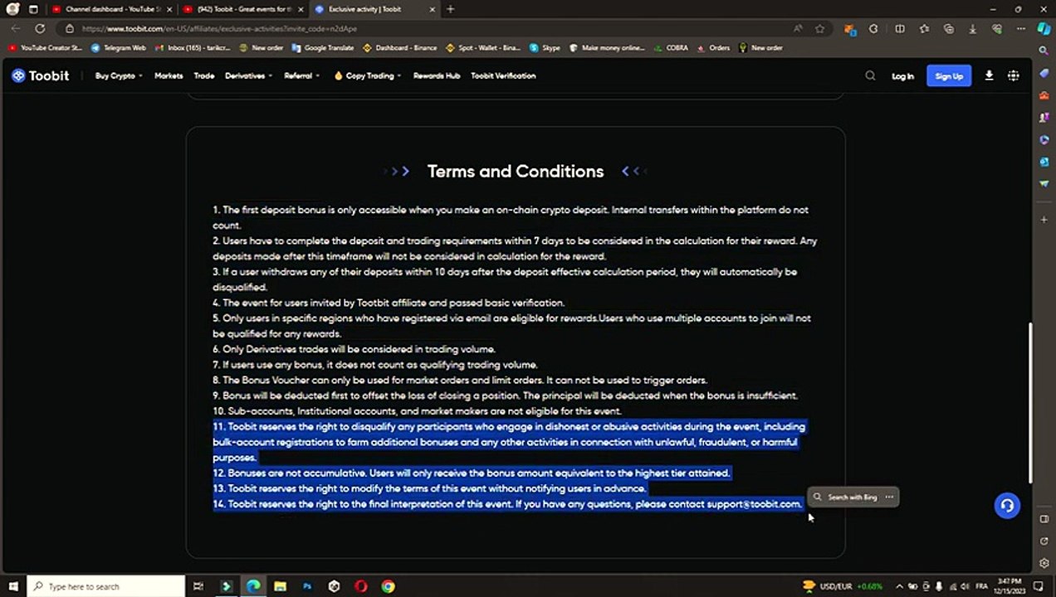Expand the Copy Trading dropdown
Screen dimensions: 1056x597
pyautogui.click(x=368, y=75)
